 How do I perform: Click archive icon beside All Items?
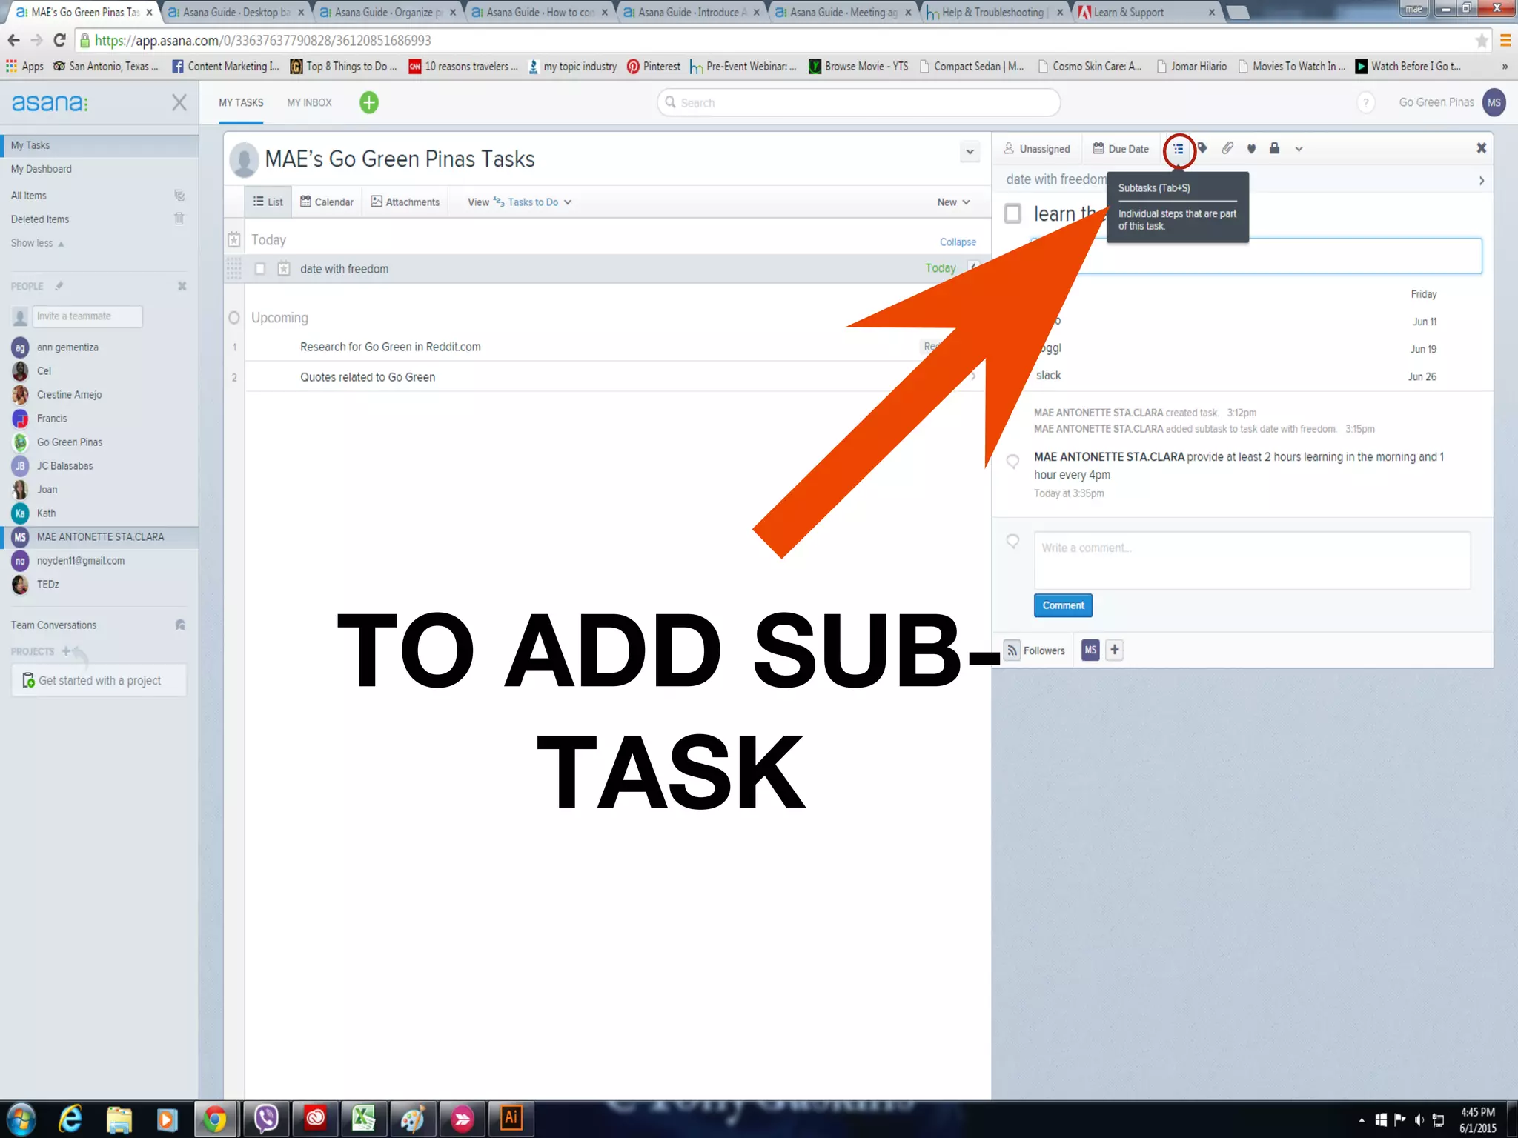click(x=179, y=195)
